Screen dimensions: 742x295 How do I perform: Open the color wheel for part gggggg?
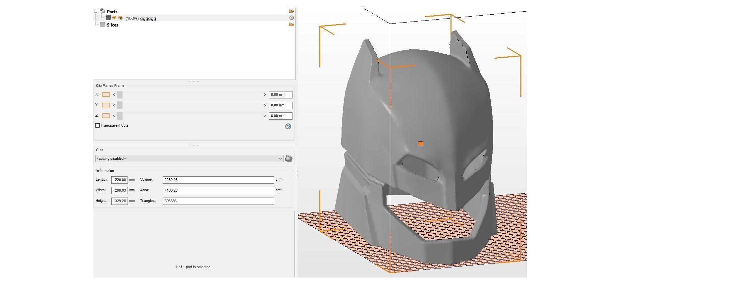click(x=121, y=18)
